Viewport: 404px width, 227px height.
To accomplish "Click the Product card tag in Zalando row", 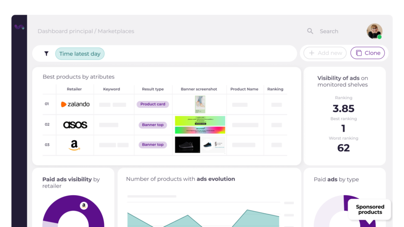I will click(153, 104).
